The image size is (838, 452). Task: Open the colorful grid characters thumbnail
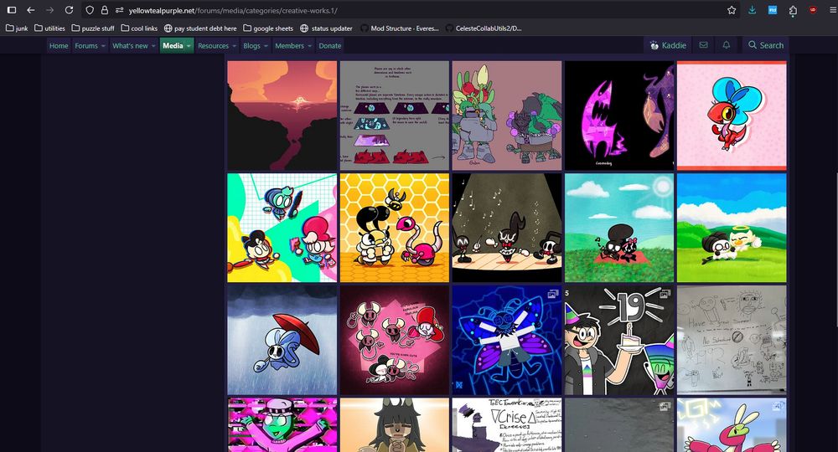coord(282,228)
